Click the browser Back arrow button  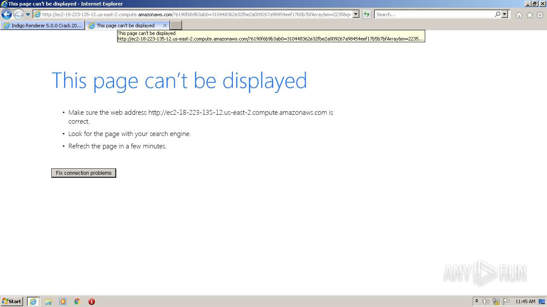tap(6, 14)
